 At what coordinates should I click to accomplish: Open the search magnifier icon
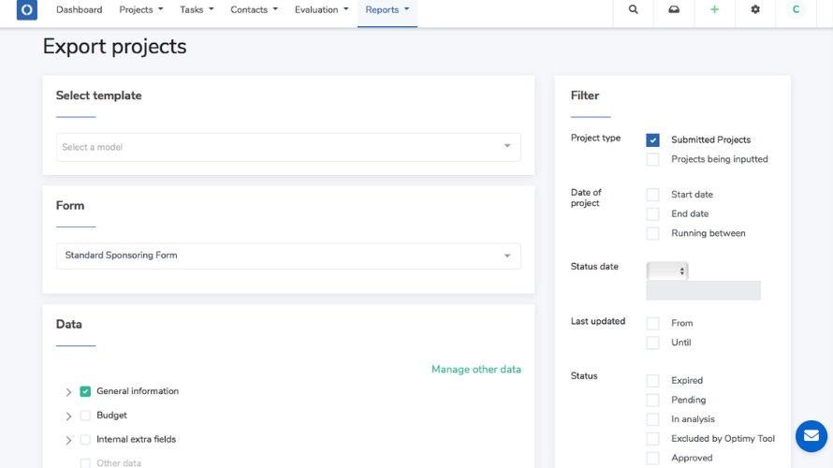634,10
